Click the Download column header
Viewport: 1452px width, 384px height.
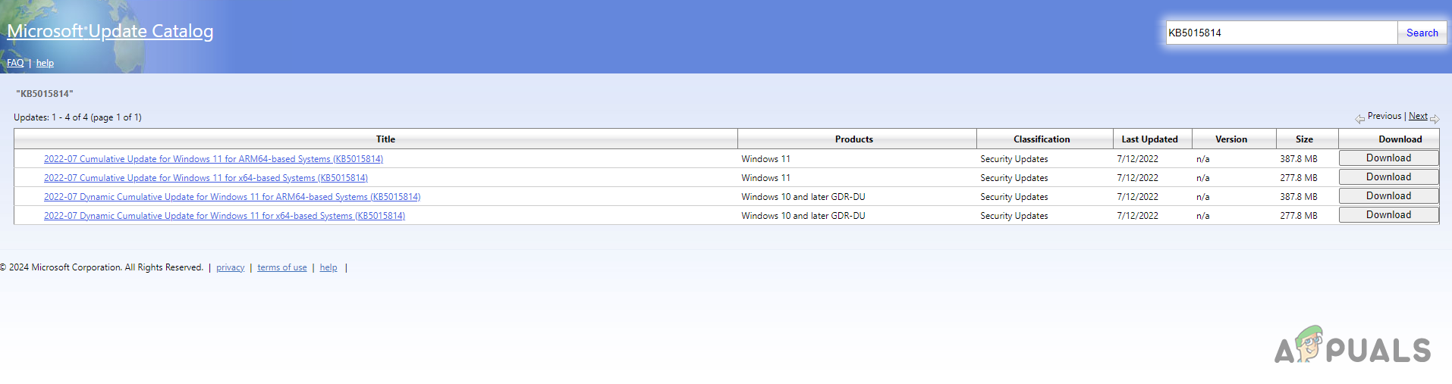pos(1400,139)
